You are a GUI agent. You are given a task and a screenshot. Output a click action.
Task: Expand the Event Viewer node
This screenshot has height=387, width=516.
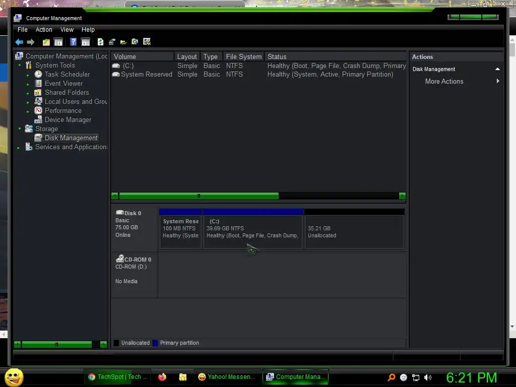point(28,85)
